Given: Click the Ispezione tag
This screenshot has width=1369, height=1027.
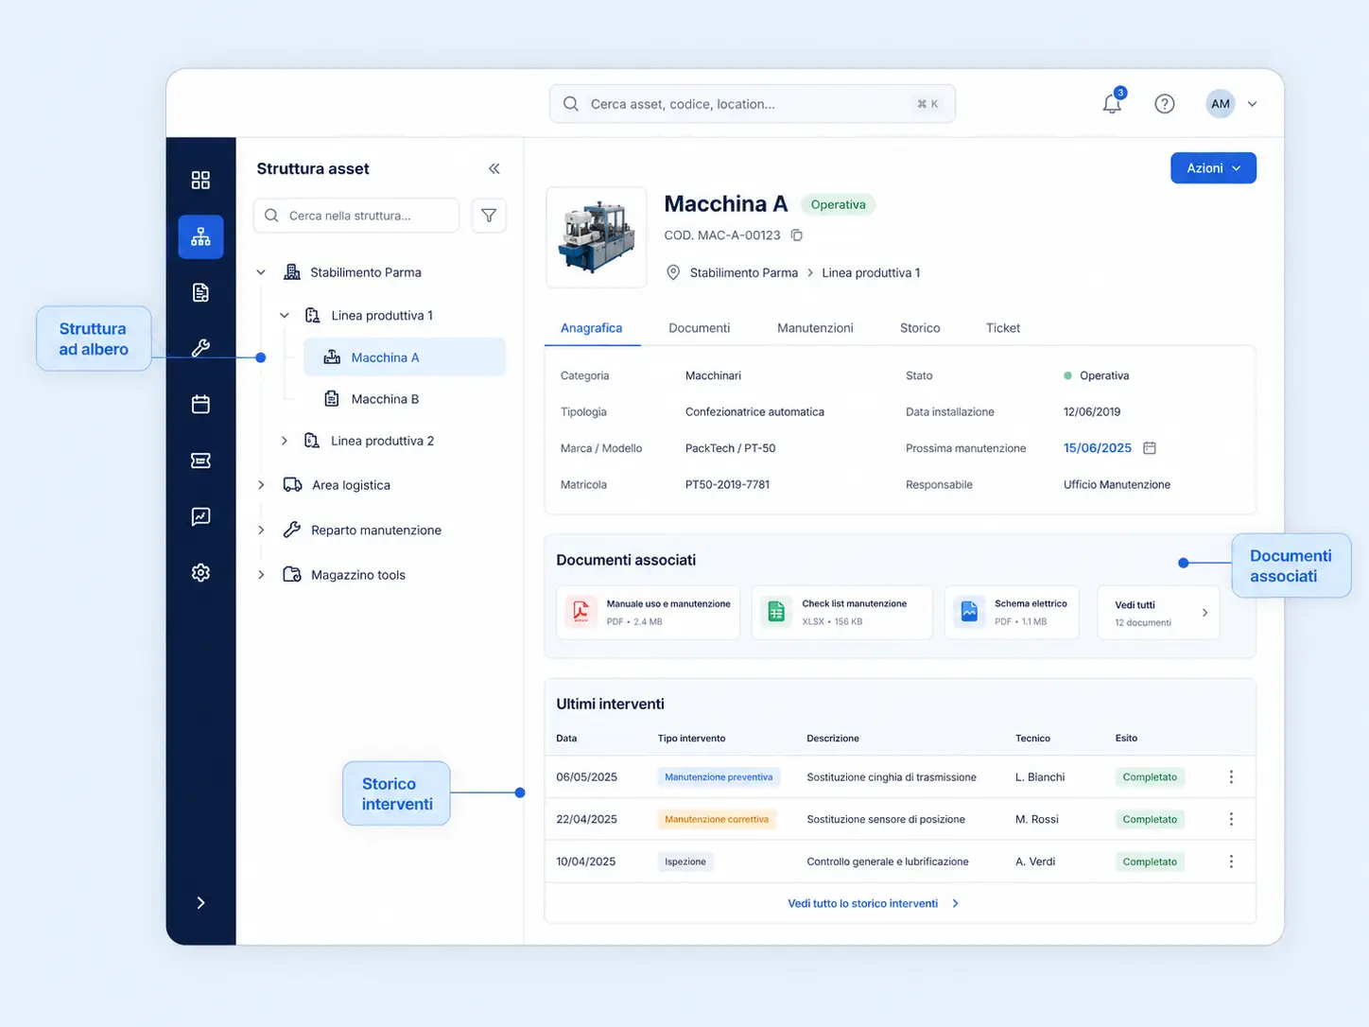Looking at the screenshot, I should tap(685, 862).
